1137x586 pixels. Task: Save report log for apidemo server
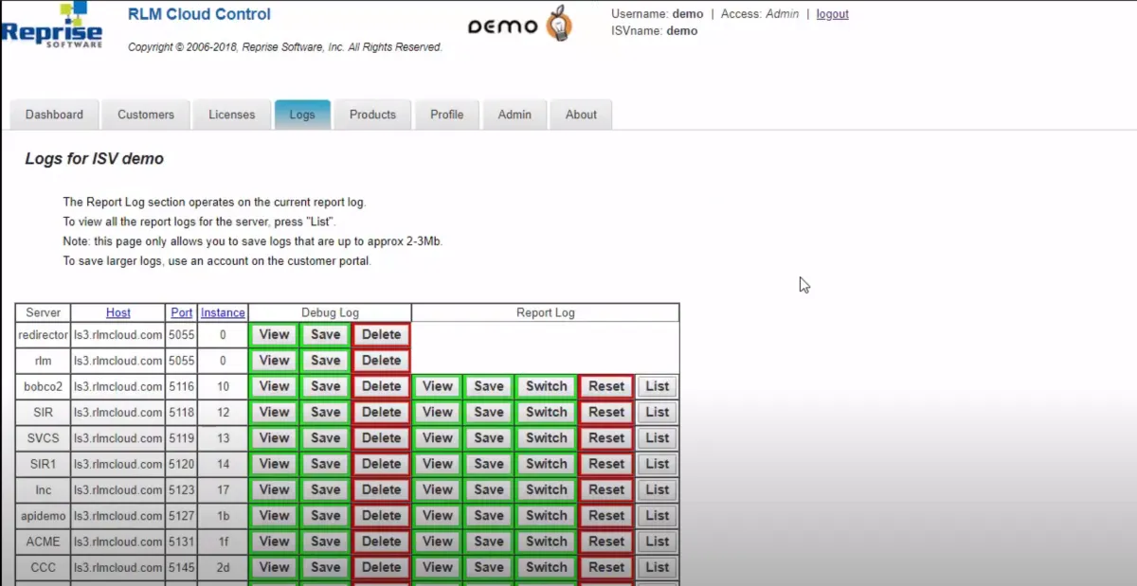(489, 516)
